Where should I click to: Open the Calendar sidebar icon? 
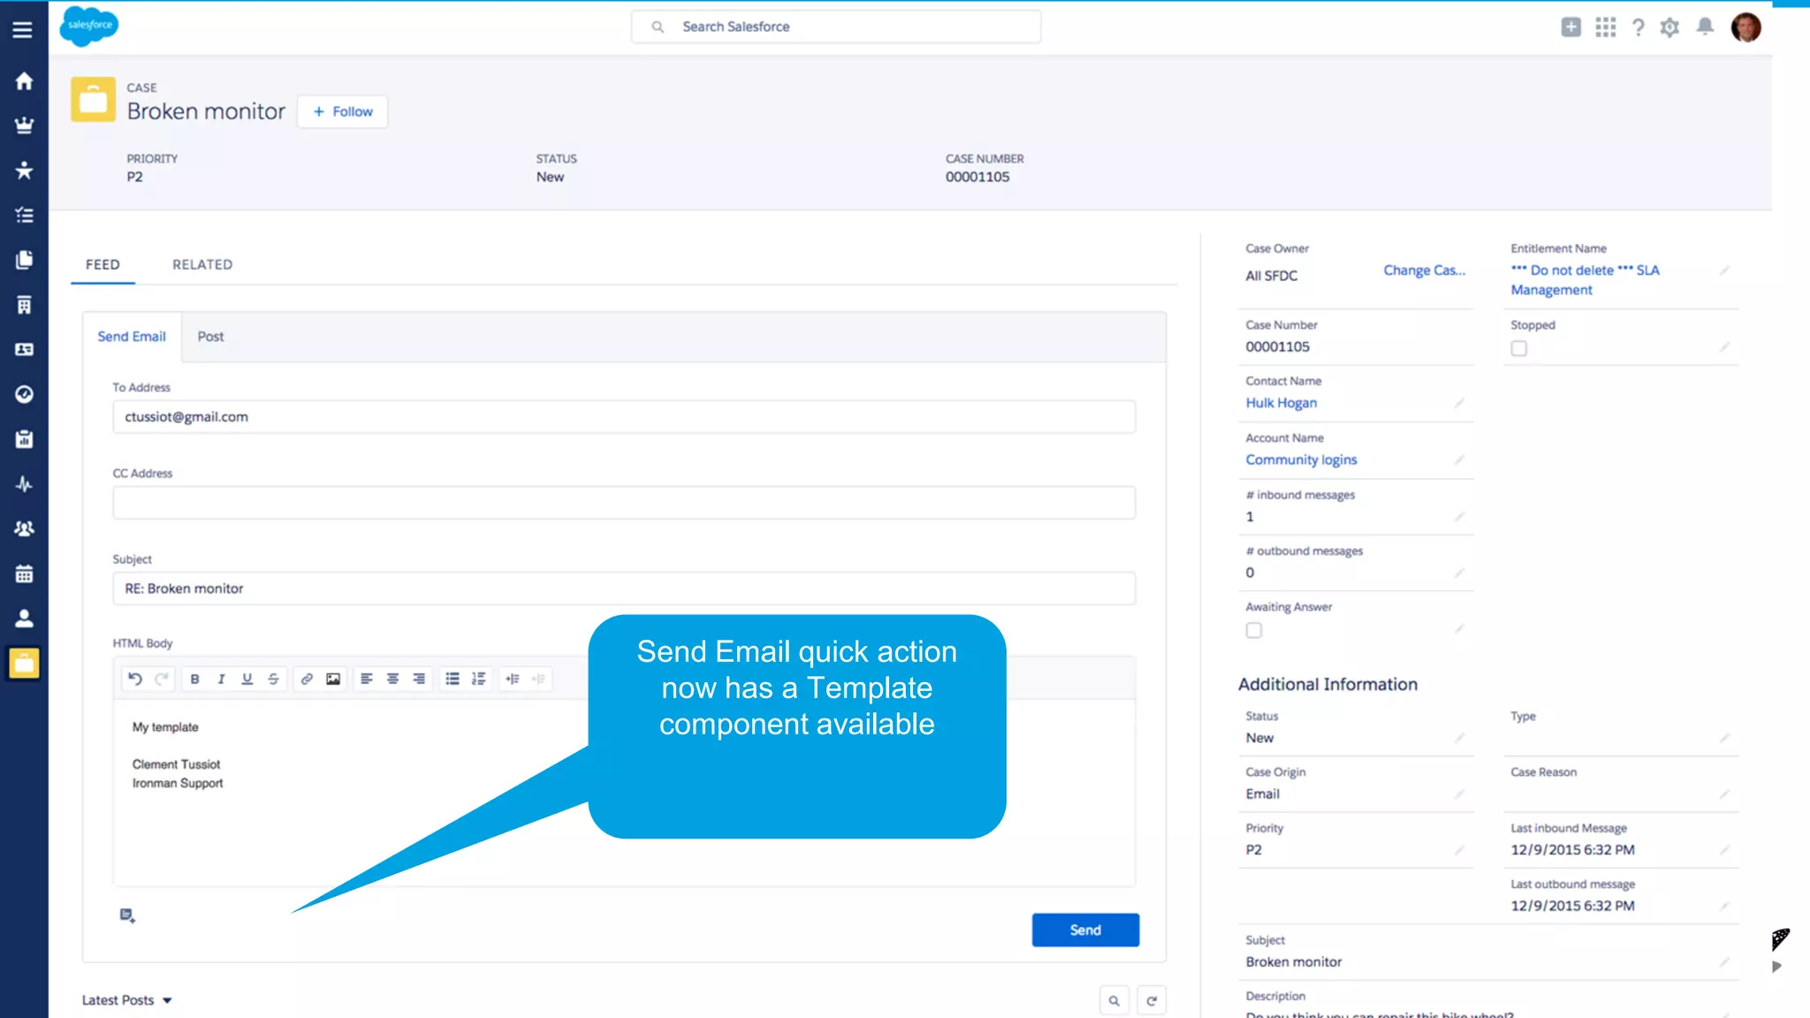24,574
